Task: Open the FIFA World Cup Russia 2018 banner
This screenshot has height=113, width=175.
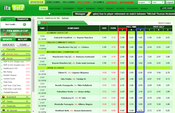Action: click(x=16, y=32)
